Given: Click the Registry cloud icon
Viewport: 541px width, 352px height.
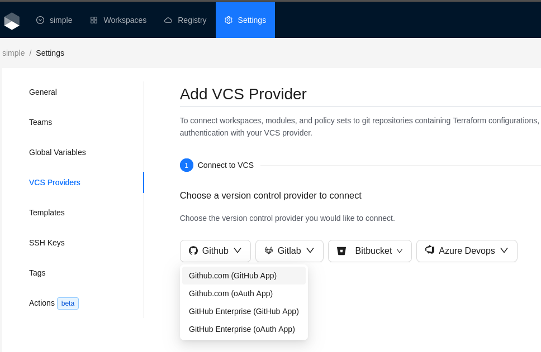Looking at the screenshot, I should tap(168, 20).
